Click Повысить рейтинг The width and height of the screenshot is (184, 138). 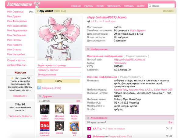click(x=48, y=70)
